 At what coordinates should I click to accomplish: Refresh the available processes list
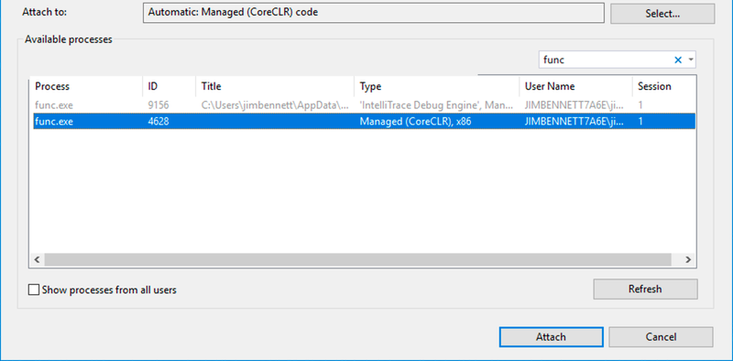coord(645,289)
